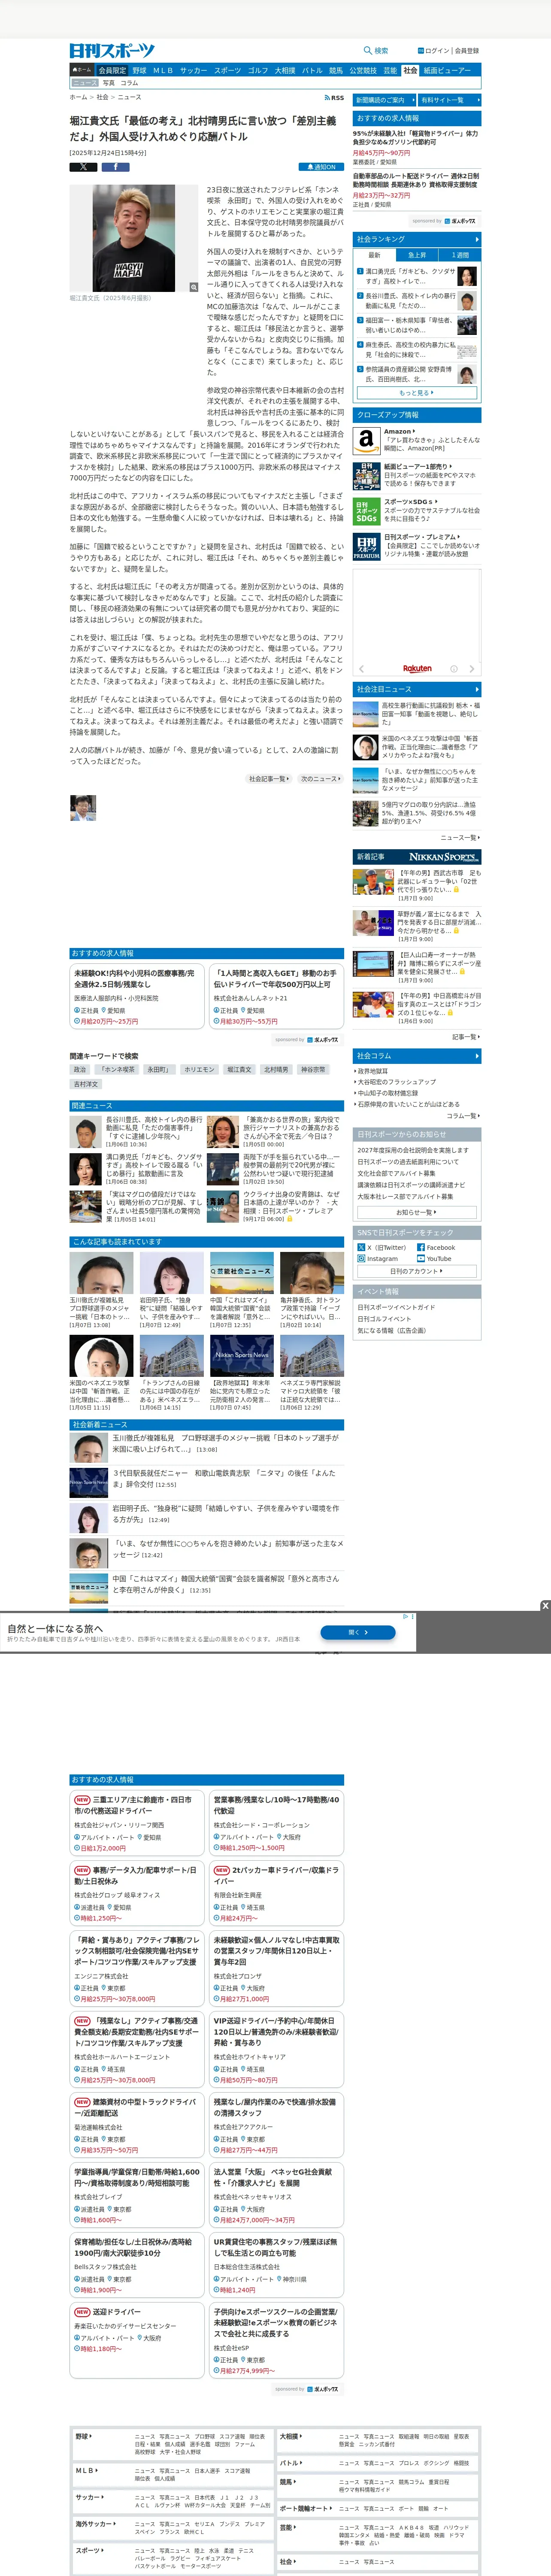Open 記事一覧 link in sidebar
This screenshot has width=551, height=2576.
point(465,1037)
